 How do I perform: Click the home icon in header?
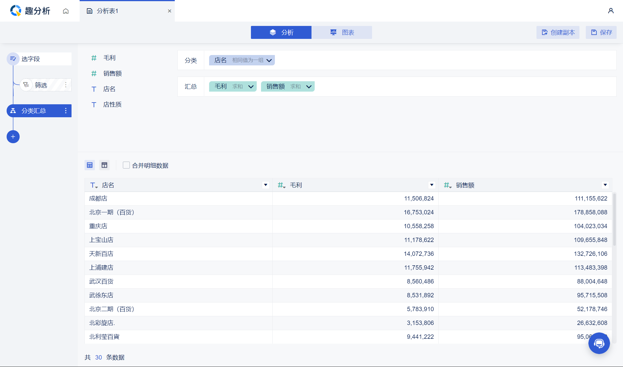point(66,11)
